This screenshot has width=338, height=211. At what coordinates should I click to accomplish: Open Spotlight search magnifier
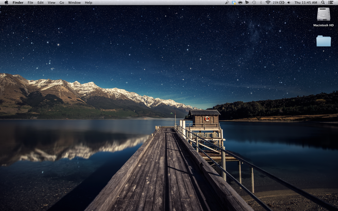tap(323, 3)
